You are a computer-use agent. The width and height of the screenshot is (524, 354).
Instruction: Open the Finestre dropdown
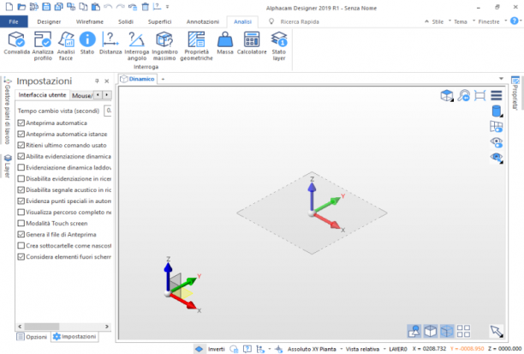(489, 21)
